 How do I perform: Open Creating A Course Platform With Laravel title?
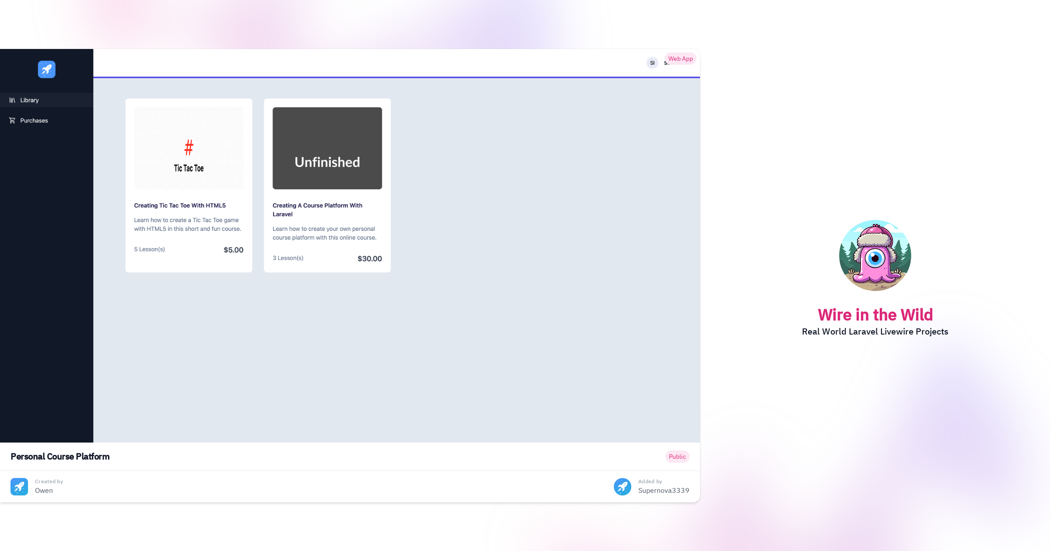318,210
